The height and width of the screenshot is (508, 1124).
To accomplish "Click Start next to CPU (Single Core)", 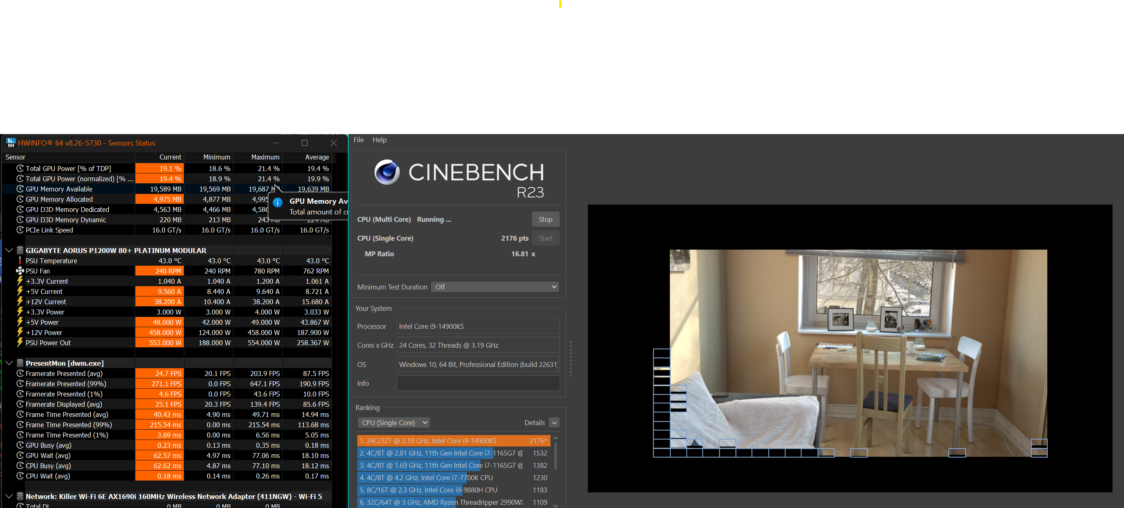I will point(546,238).
